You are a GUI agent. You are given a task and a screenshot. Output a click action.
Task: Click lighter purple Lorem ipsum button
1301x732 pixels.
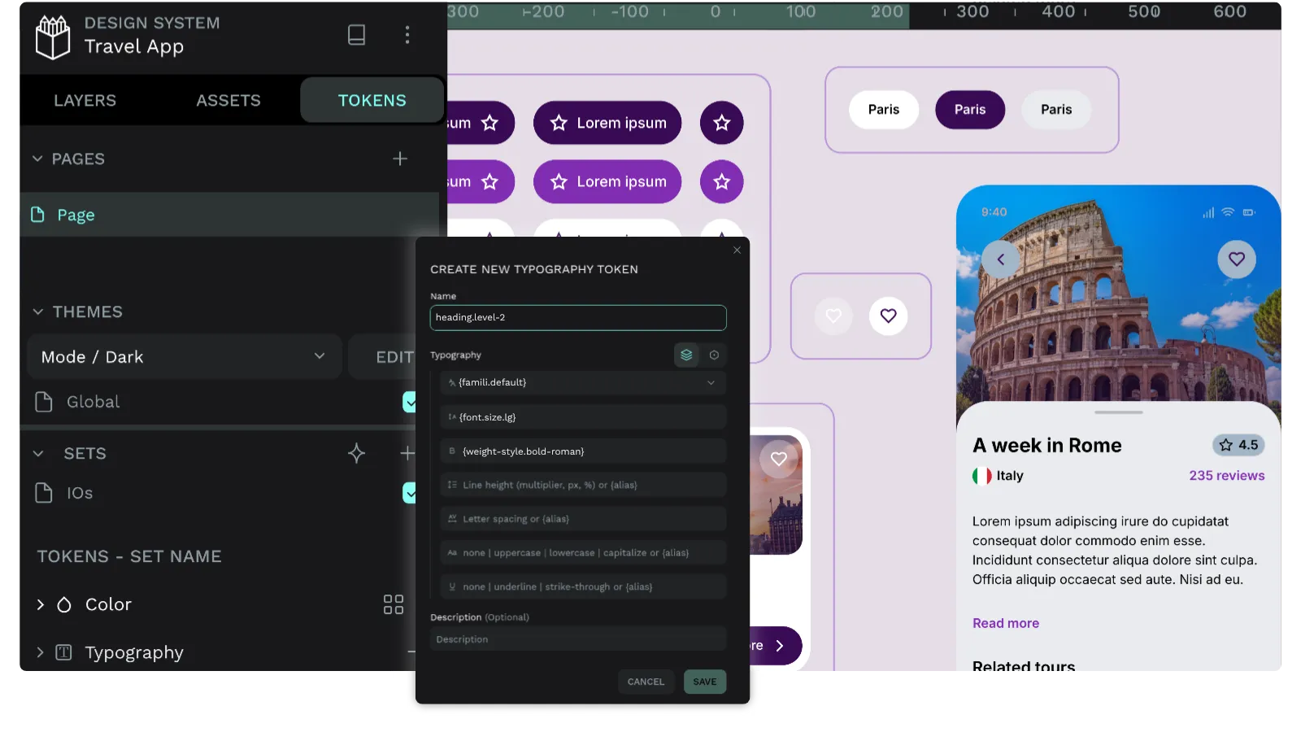[x=607, y=182]
